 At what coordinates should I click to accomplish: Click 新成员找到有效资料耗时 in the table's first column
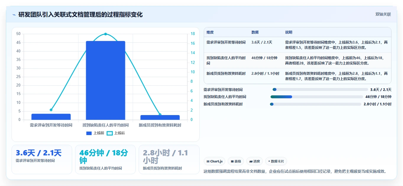[x=226, y=74]
